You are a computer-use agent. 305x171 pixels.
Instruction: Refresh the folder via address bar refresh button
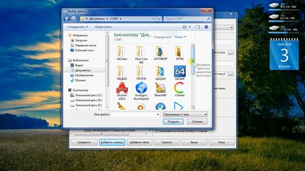pyautogui.click(x=159, y=19)
